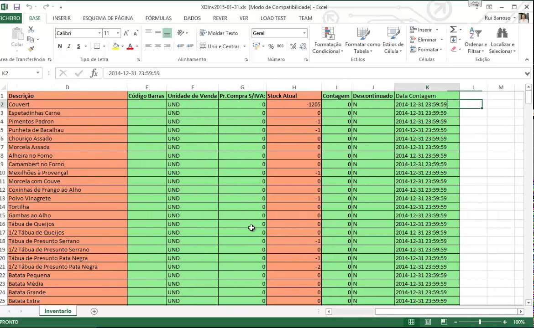This screenshot has width=534, height=328.
Task: Switch to ESQUEMA DE PÁGINA tab
Action: pyautogui.click(x=108, y=18)
